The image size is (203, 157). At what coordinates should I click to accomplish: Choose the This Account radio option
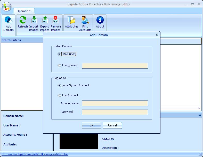[x=59, y=96]
